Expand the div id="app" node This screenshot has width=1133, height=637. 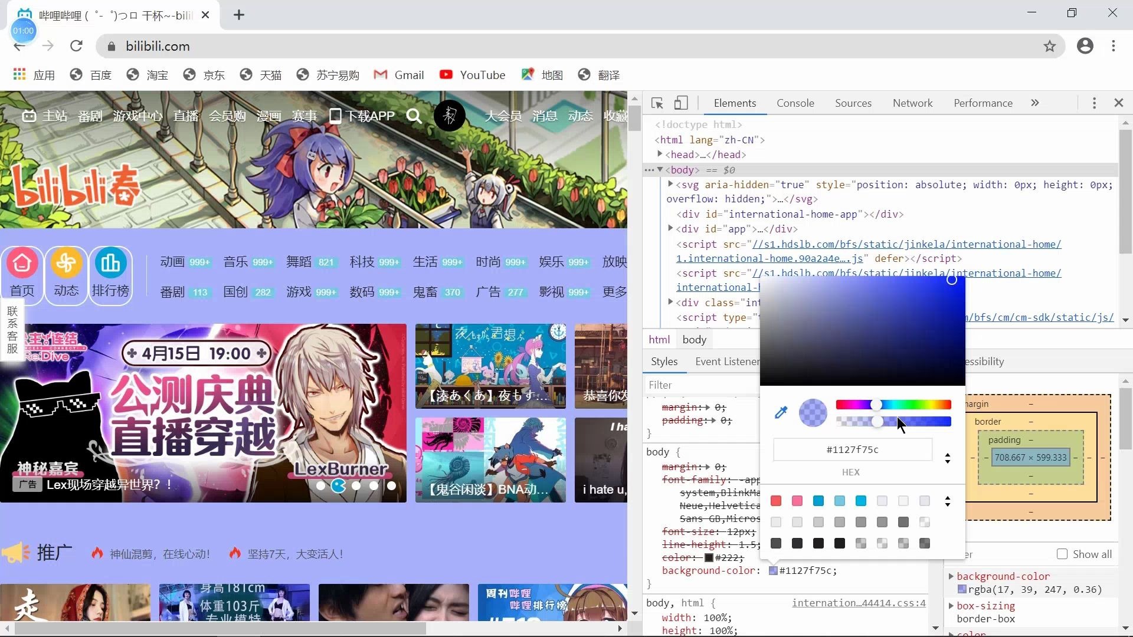click(670, 228)
